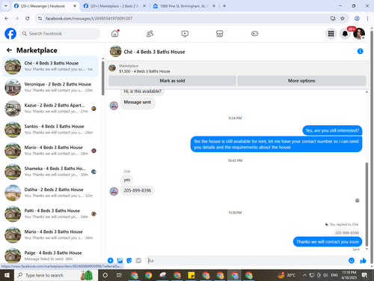Open the tab search dropdown arrow
Screen dimensions: 374x281
pyautogui.click(x=6, y=6)
